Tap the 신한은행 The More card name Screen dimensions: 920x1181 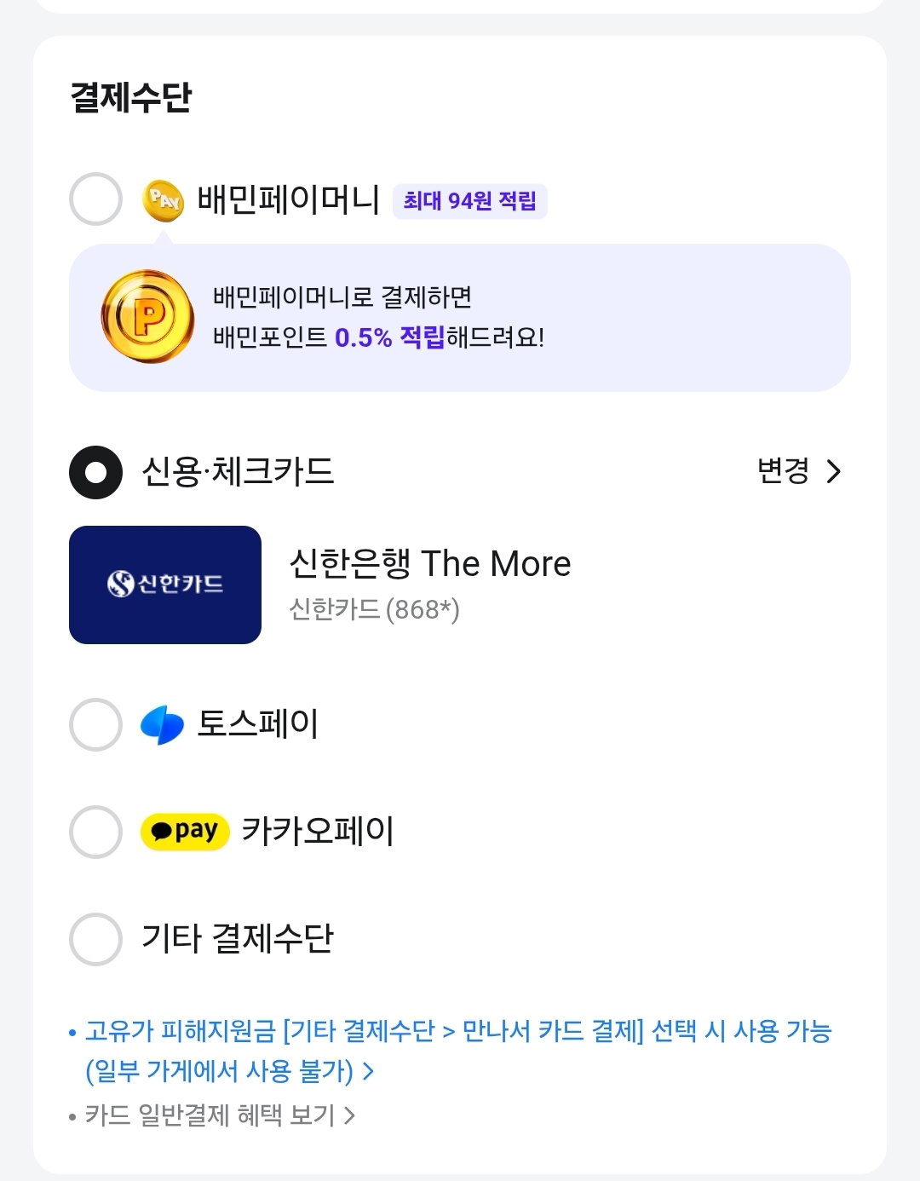coord(430,563)
